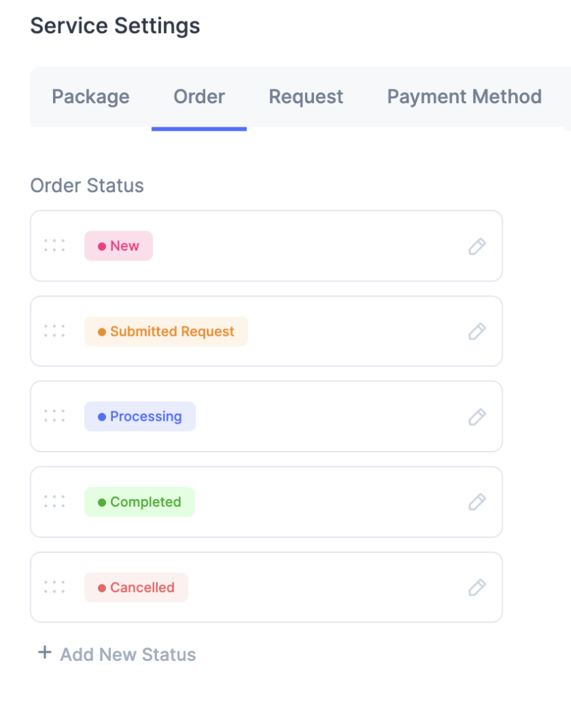This screenshot has height=705, width=571.
Task: Open the Request tab
Action: point(305,96)
